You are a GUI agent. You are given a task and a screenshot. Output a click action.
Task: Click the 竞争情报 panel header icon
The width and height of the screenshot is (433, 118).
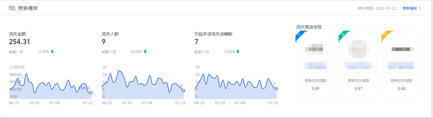pos(12,8)
